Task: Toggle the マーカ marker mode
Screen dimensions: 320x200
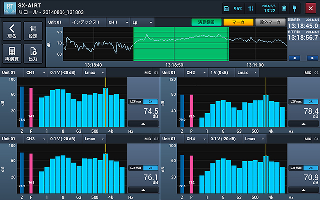Action: pyautogui.click(x=238, y=22)
